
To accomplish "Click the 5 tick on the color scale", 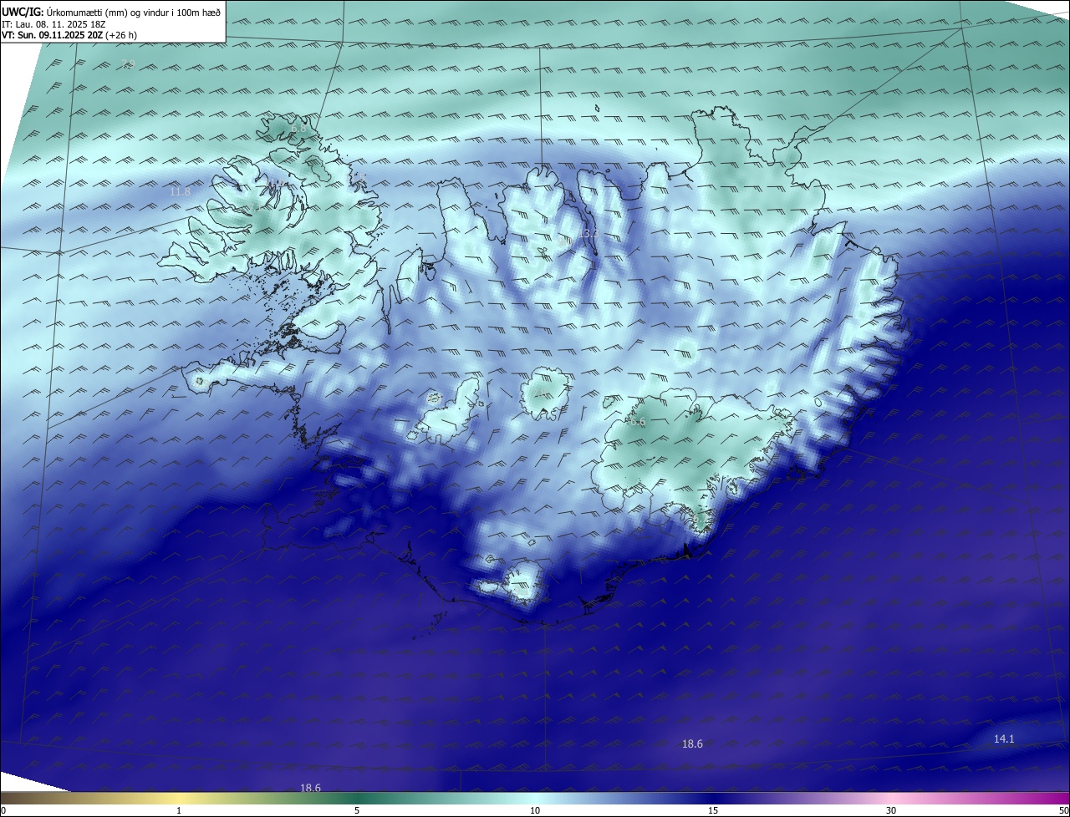I will 357,810.
